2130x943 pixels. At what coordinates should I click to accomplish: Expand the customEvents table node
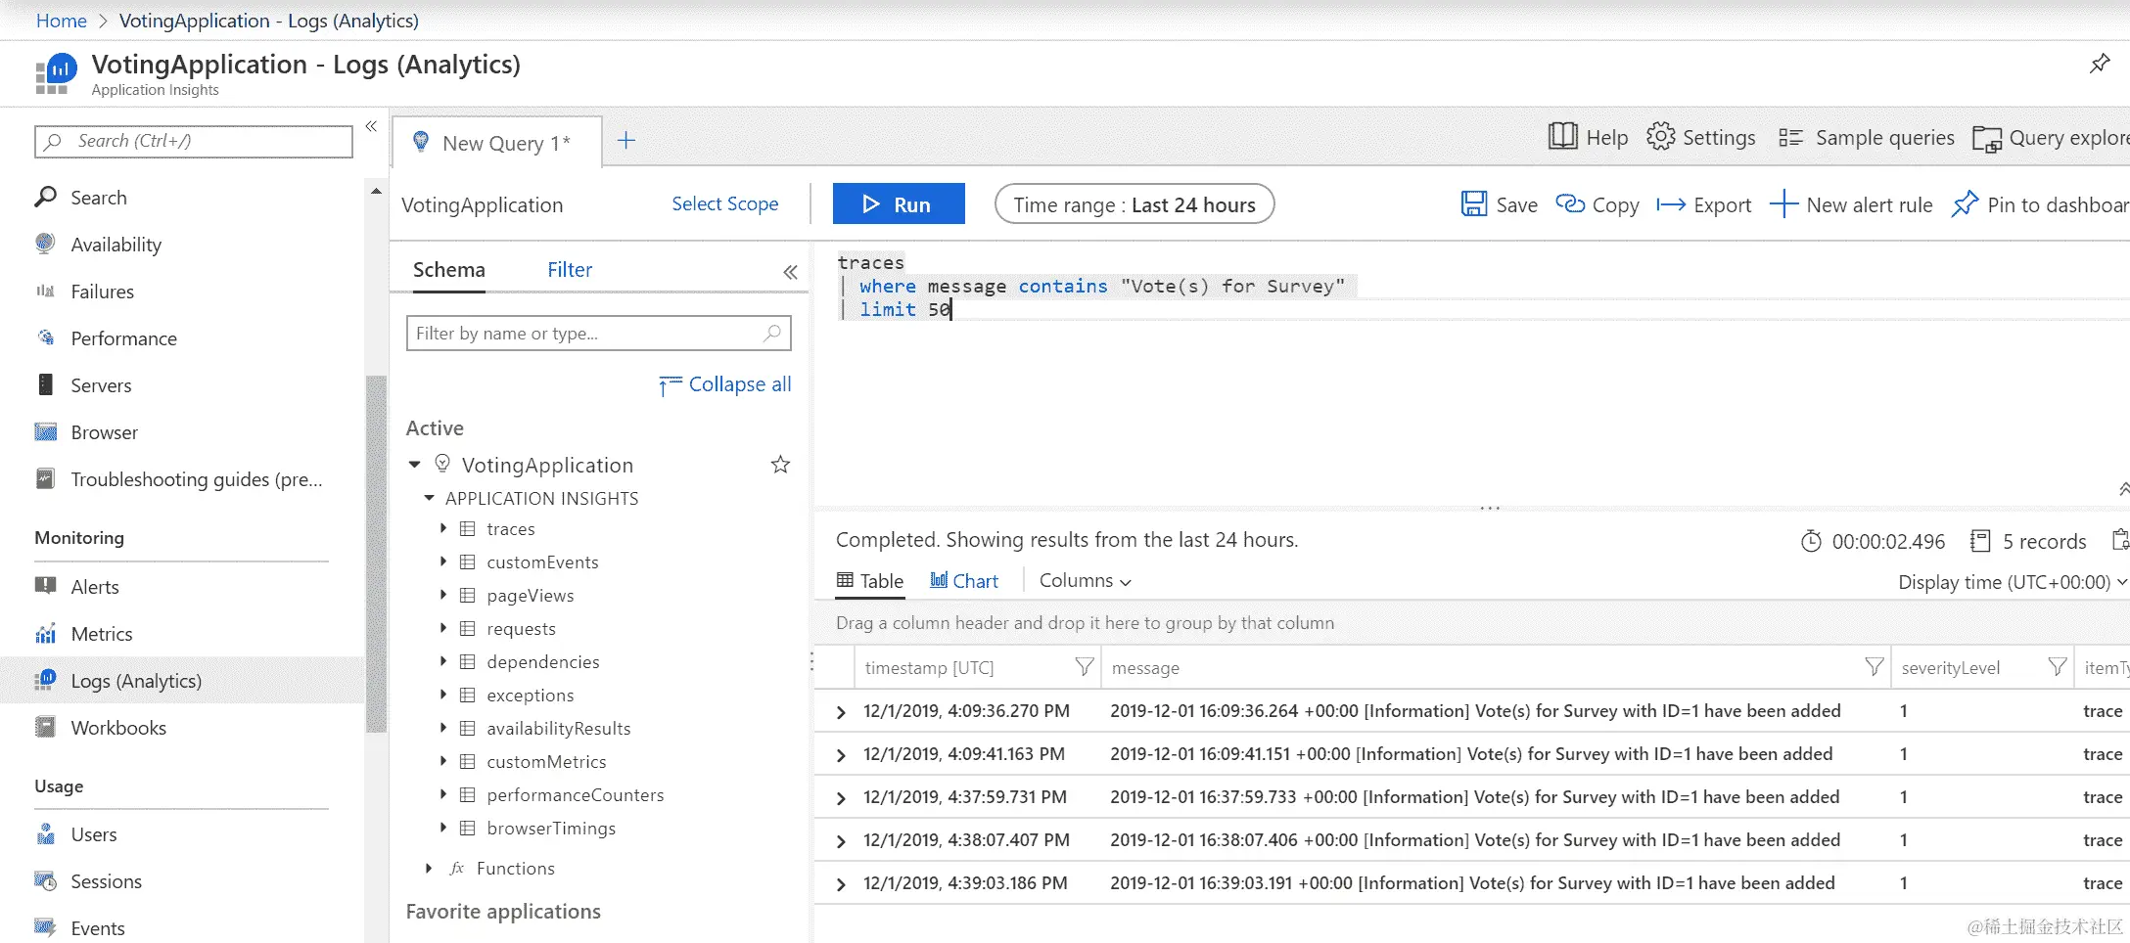442,561
